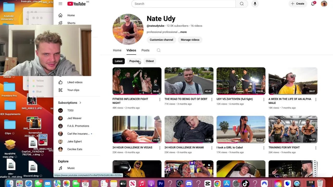Viewport: 333px width, 187px height.
Task: Open options for TRAINING FOR MY FIGHT
Action: pos(316,148)
